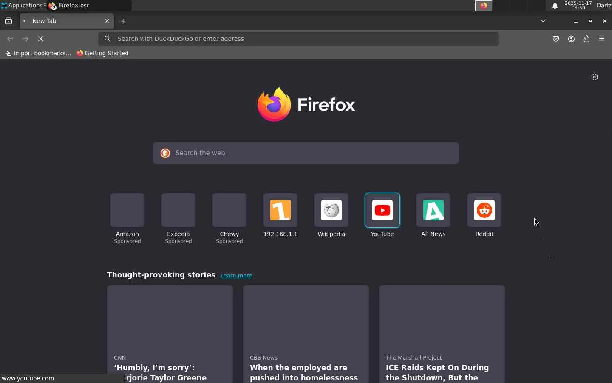This screenshot has height=383, width=612.
Task: Stop loading the page
Action: [x=41, y=39]
